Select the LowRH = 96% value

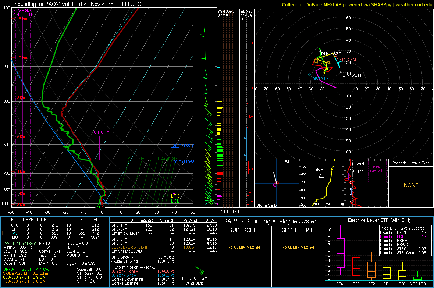(15, 251)
